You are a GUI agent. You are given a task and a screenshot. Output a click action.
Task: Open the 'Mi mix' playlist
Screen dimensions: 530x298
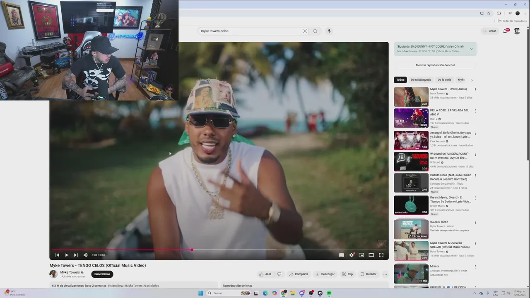[x=411, y=273]
